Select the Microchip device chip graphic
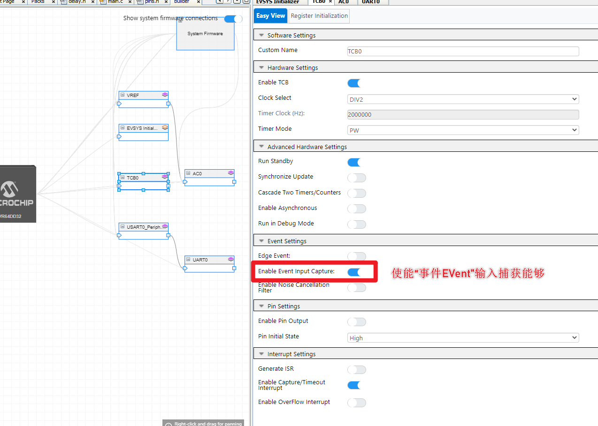This screenshot has width=598, height=426. tap(18, 194)
